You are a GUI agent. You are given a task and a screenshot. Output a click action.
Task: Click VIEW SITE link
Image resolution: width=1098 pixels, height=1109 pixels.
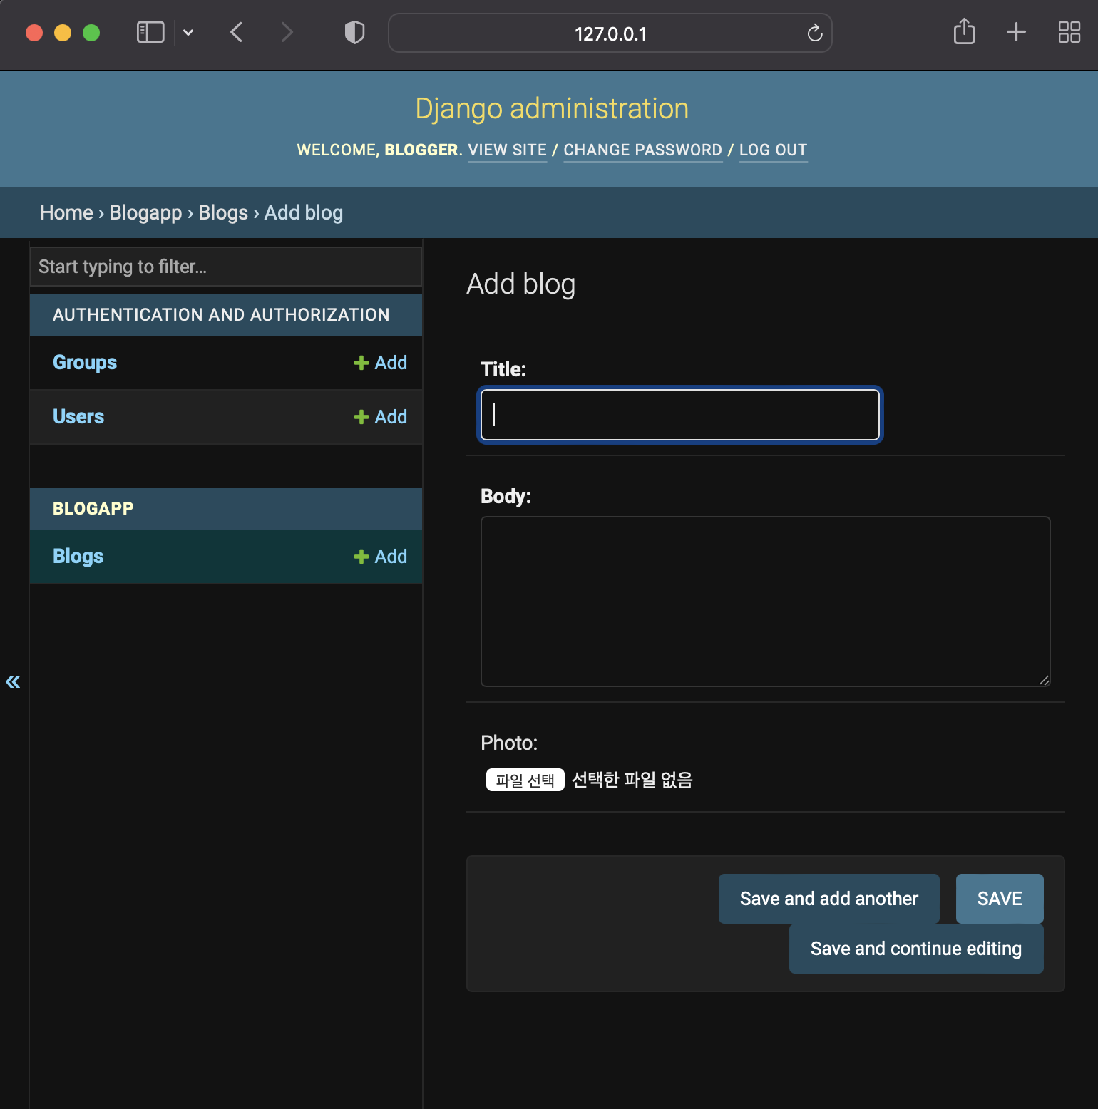tap(507, 150)
